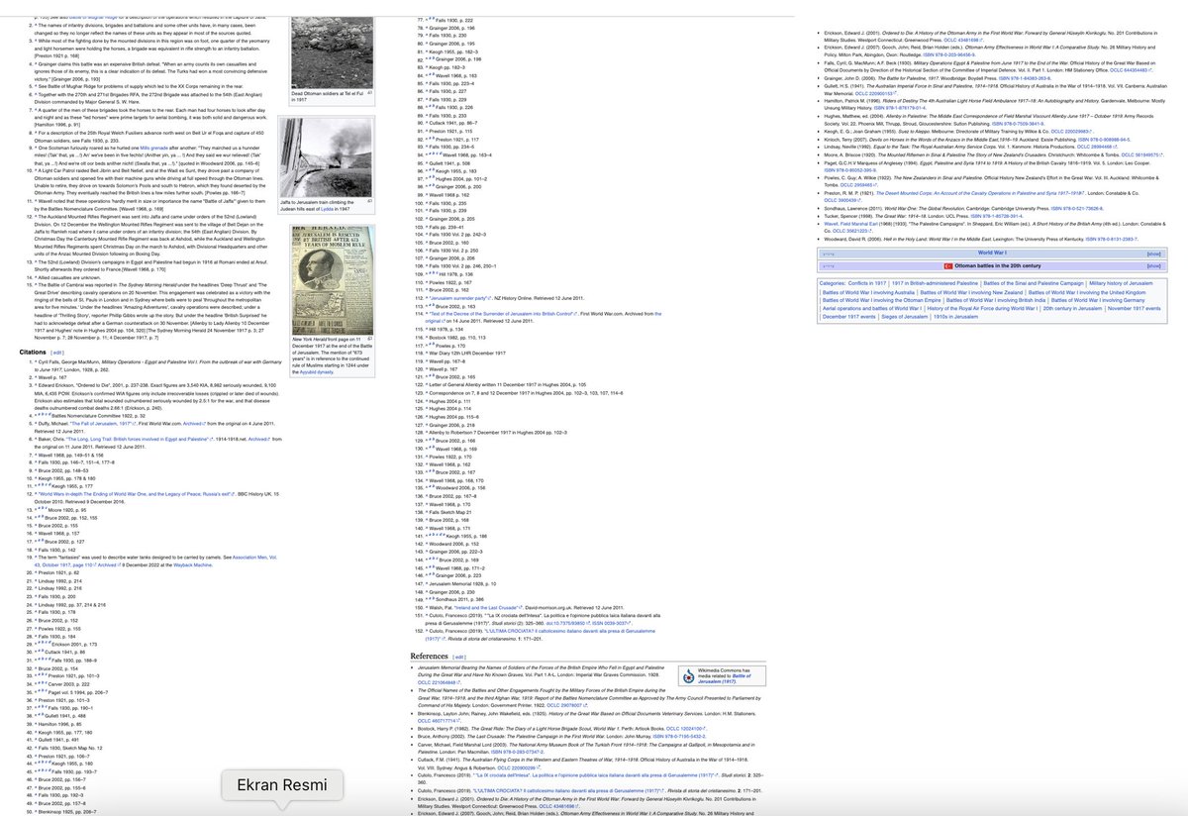Click the Turkish flag icon in Ottoman battles navbox
Image resolution: width=1188 pixels, height=816 pixels.
(948, 266)
